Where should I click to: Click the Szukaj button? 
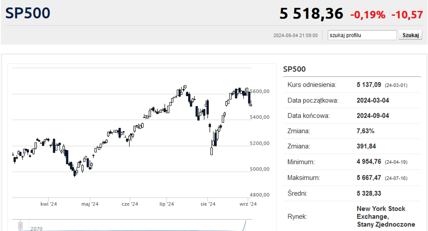(x=410, y=35)
